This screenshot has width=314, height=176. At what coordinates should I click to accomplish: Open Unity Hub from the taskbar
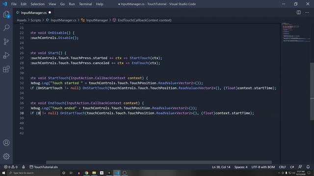pos(102,173)
